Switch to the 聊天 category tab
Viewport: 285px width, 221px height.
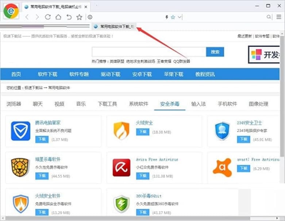pos(38,104)
